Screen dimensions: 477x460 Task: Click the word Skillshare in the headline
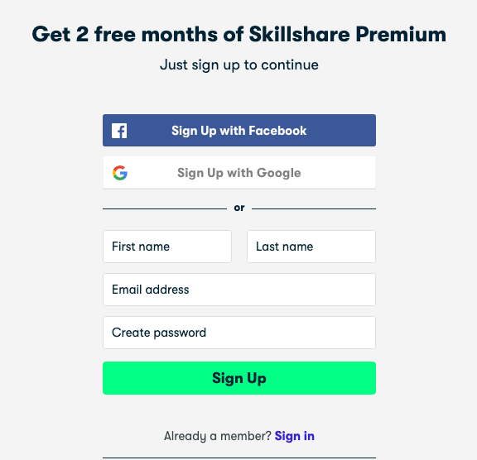click(x=299, y=34)
